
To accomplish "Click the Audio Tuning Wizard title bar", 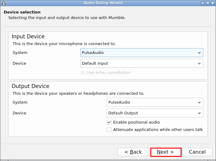I will [103, 3].
